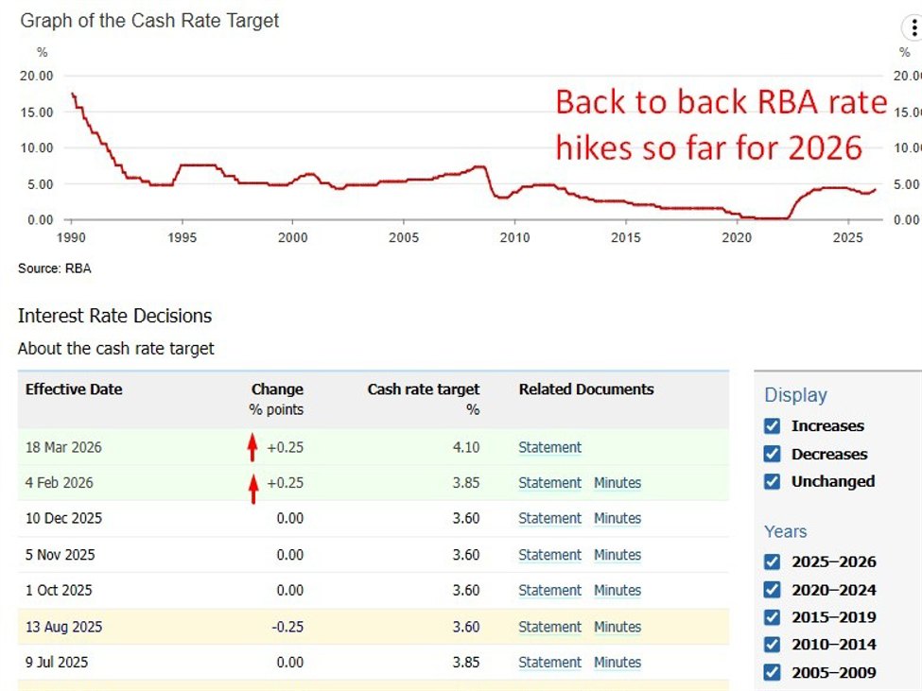The image size is (922, 691).
Task: Click the red arrow beside 18 Mar 2026
Action: point(252,447)
